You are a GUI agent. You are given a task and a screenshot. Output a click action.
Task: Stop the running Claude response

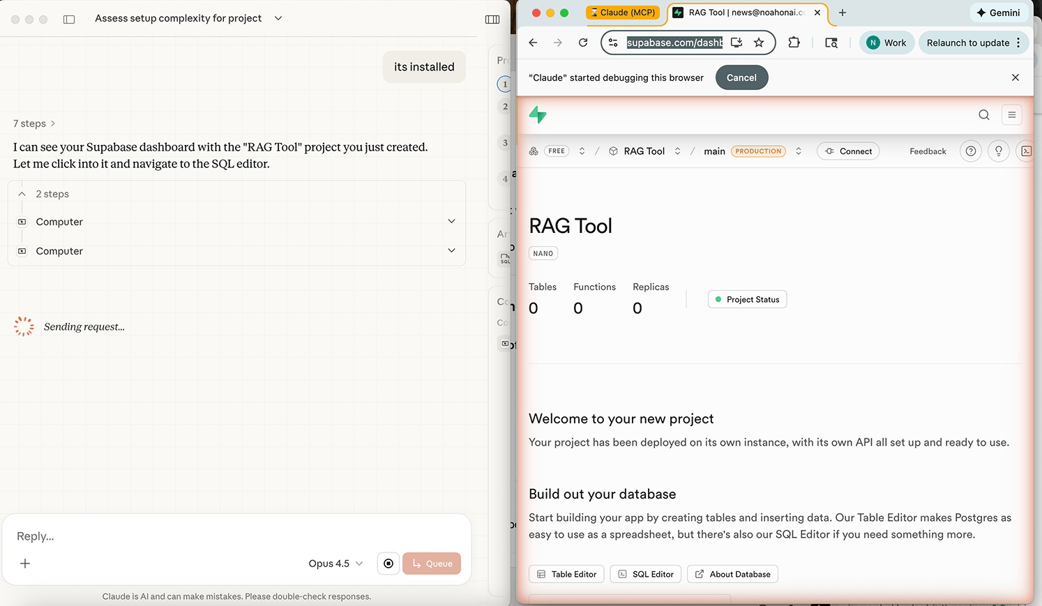coord(388,563)
